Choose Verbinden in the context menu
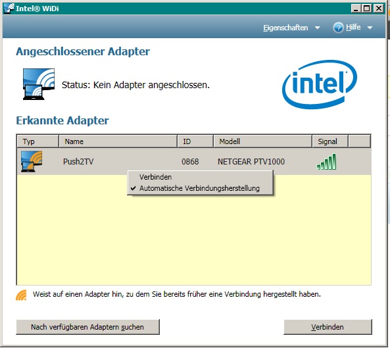This screenshot has height=350, width=390. 199,177
